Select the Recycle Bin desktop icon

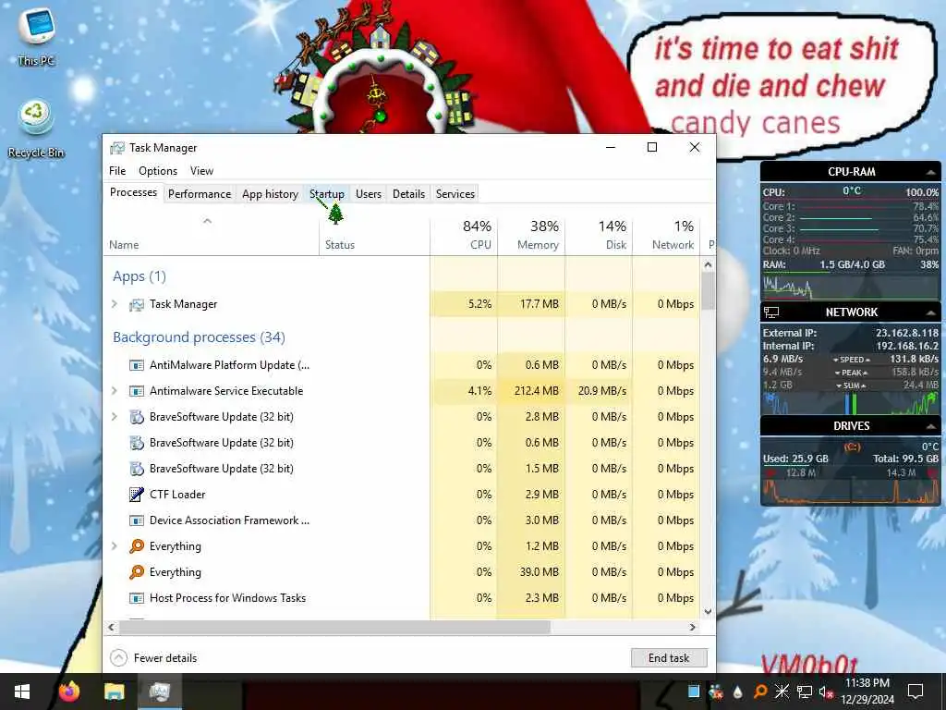[x=36, y=128]
